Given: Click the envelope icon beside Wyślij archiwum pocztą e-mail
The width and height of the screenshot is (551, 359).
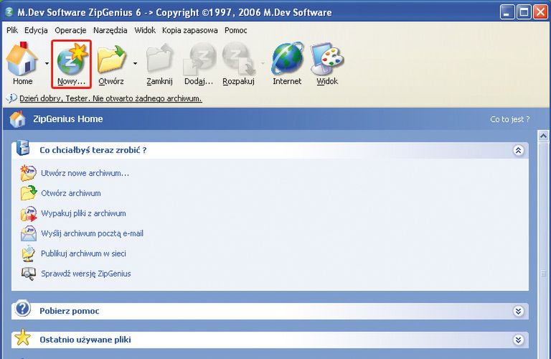Looking at the screenshot, I should 28,233.
